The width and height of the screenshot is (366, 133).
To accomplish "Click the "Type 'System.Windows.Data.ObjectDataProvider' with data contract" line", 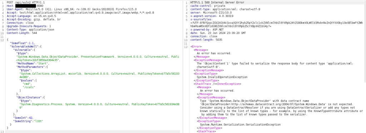I will tap(254, 100).
